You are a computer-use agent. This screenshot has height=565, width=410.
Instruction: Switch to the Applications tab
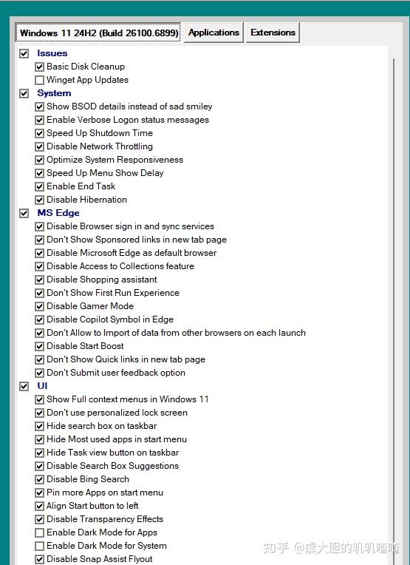click(x=213, y=33)
